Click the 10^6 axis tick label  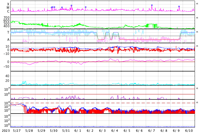click(x=7, y=94)
